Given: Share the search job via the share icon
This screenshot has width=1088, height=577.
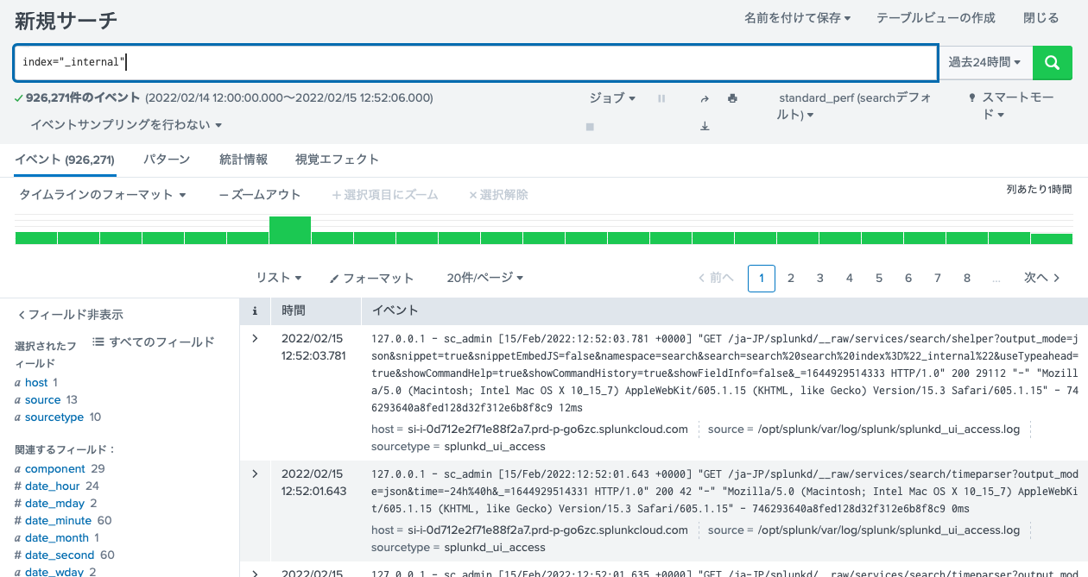Looking at the screenshot, I should (704, 97).
